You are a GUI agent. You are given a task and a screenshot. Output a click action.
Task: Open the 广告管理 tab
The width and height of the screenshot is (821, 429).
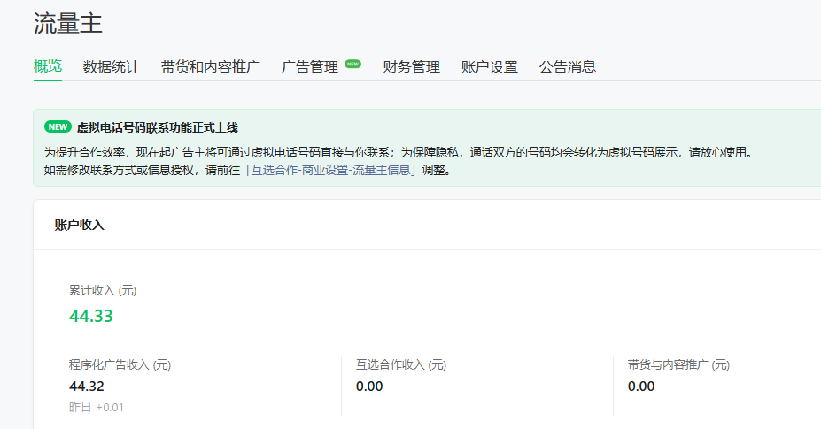pos(309,67)
